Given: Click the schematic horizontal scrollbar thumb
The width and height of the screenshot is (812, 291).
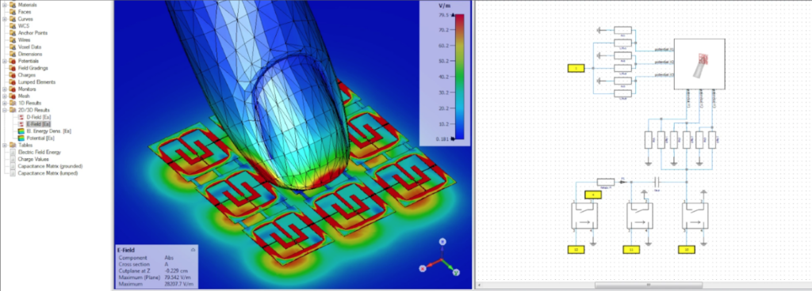Looking at the screenshot, I should (649, 285).
